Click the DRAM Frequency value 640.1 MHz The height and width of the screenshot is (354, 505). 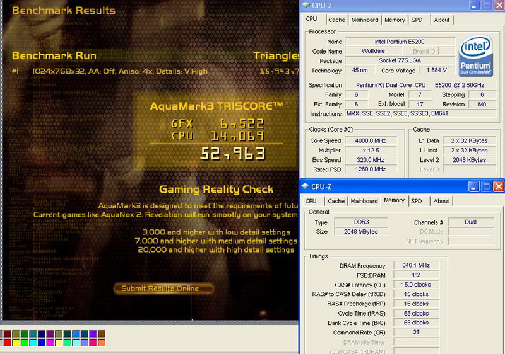pyautogui.click(x=416, y=265)
